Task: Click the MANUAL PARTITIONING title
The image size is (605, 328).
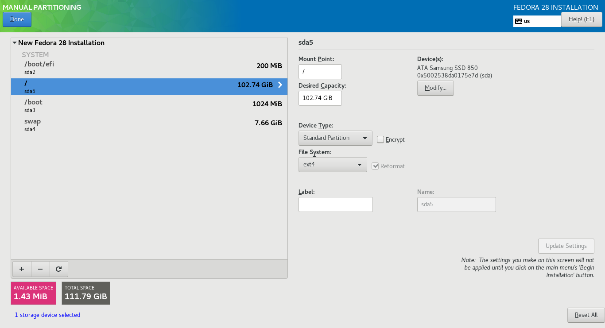Action: [x=42, y=8]
